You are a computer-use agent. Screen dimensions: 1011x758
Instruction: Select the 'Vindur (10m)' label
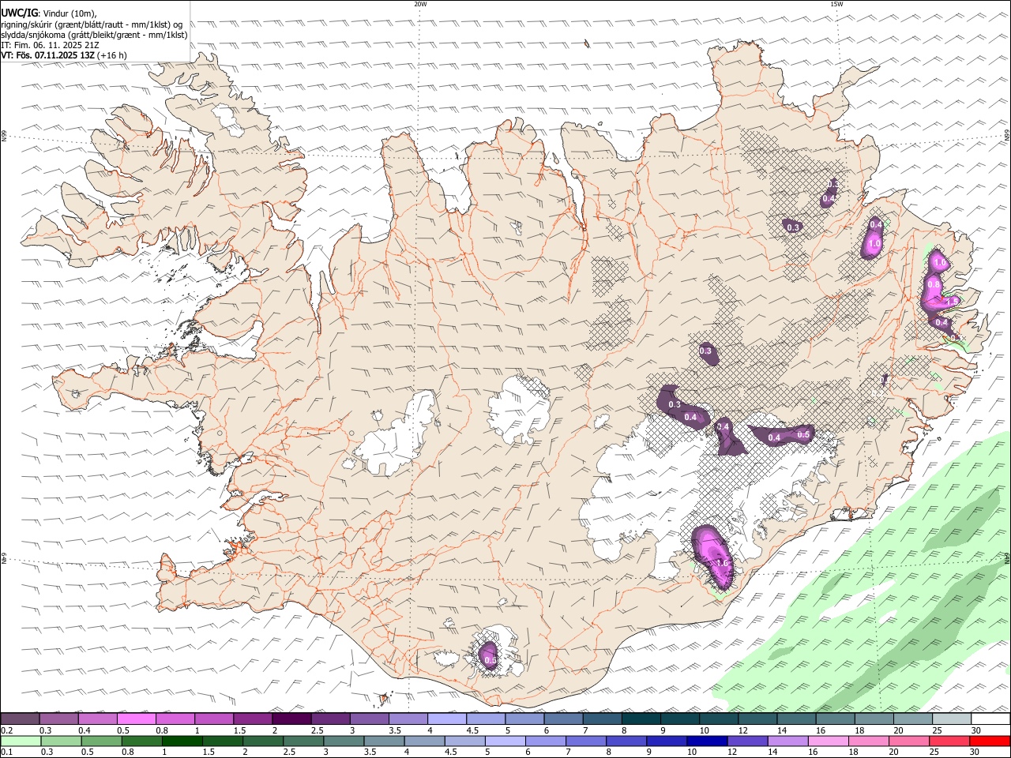tap(69, 13)
